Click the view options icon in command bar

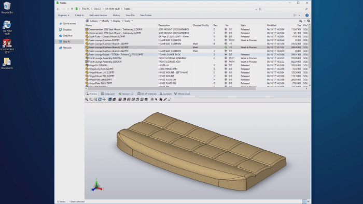(x=295, y=15)
